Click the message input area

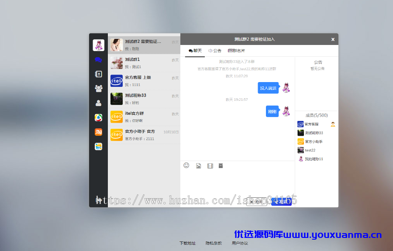[x=238, y=183]
